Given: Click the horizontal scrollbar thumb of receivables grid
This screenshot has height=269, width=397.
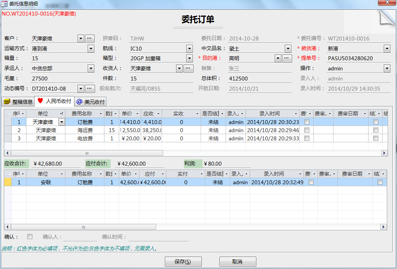Looking at the screenshot, I should point(87,153).
